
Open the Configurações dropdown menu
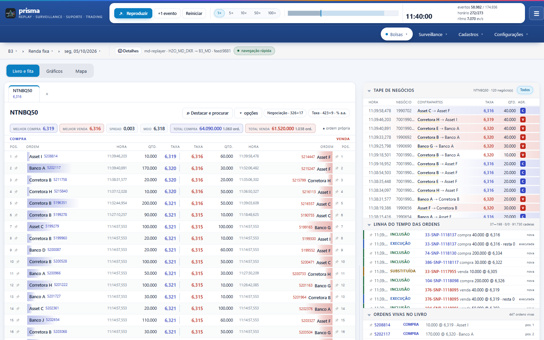(x=511, y=34)
